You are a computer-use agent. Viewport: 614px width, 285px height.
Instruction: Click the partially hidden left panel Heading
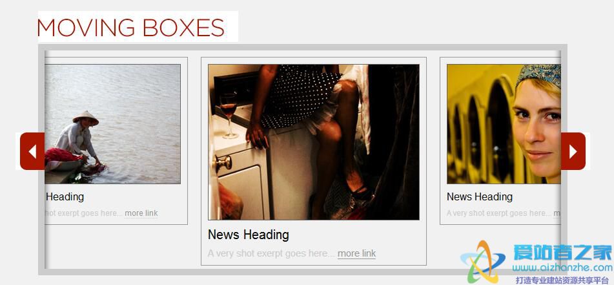point(65,197)
